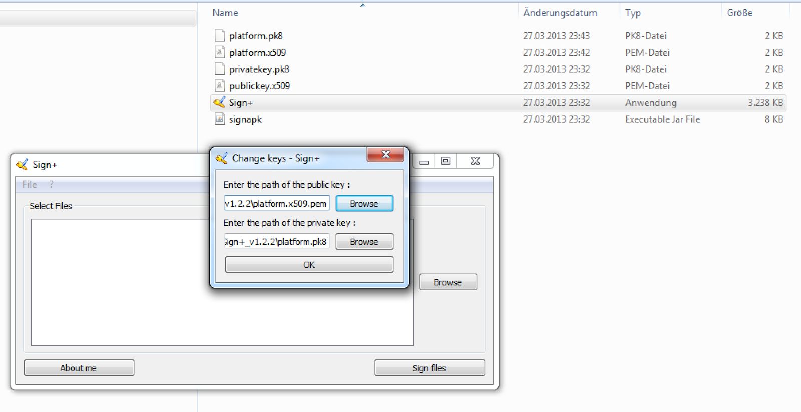801x412 pixels.
Task: Click the Sign files button
Action: (430, 368)
